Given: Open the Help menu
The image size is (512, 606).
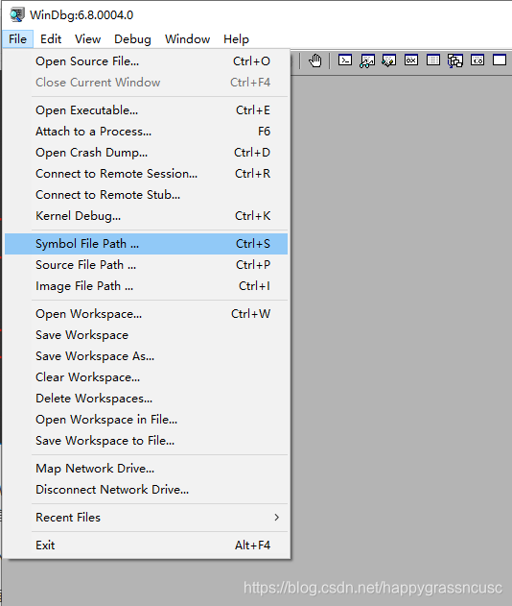Looking at the screenshot, I should 236,39.
